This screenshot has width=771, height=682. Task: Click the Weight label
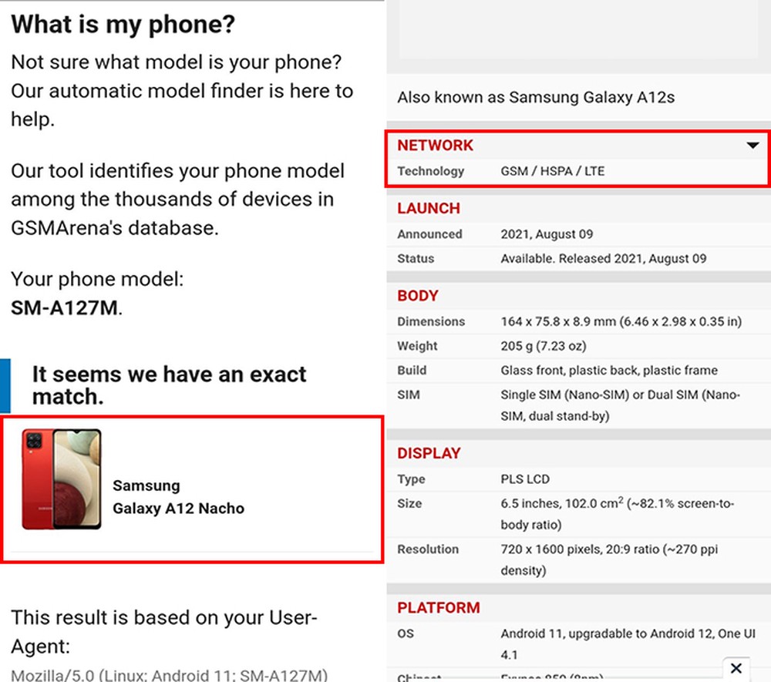(x=417, y=346)
